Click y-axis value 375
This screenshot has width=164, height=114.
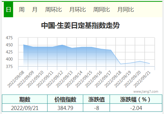coord(9,66)
